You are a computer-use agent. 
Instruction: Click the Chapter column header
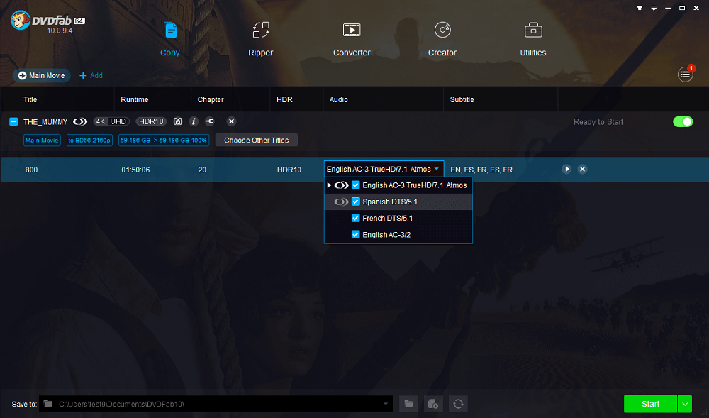point(211,99)
